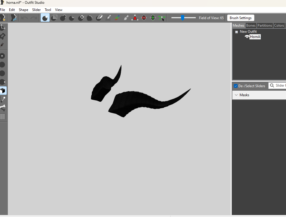Screen dimensions: 286x217
Task: Select the Collapse Vertex tool with red X
Action: (135, 18)
